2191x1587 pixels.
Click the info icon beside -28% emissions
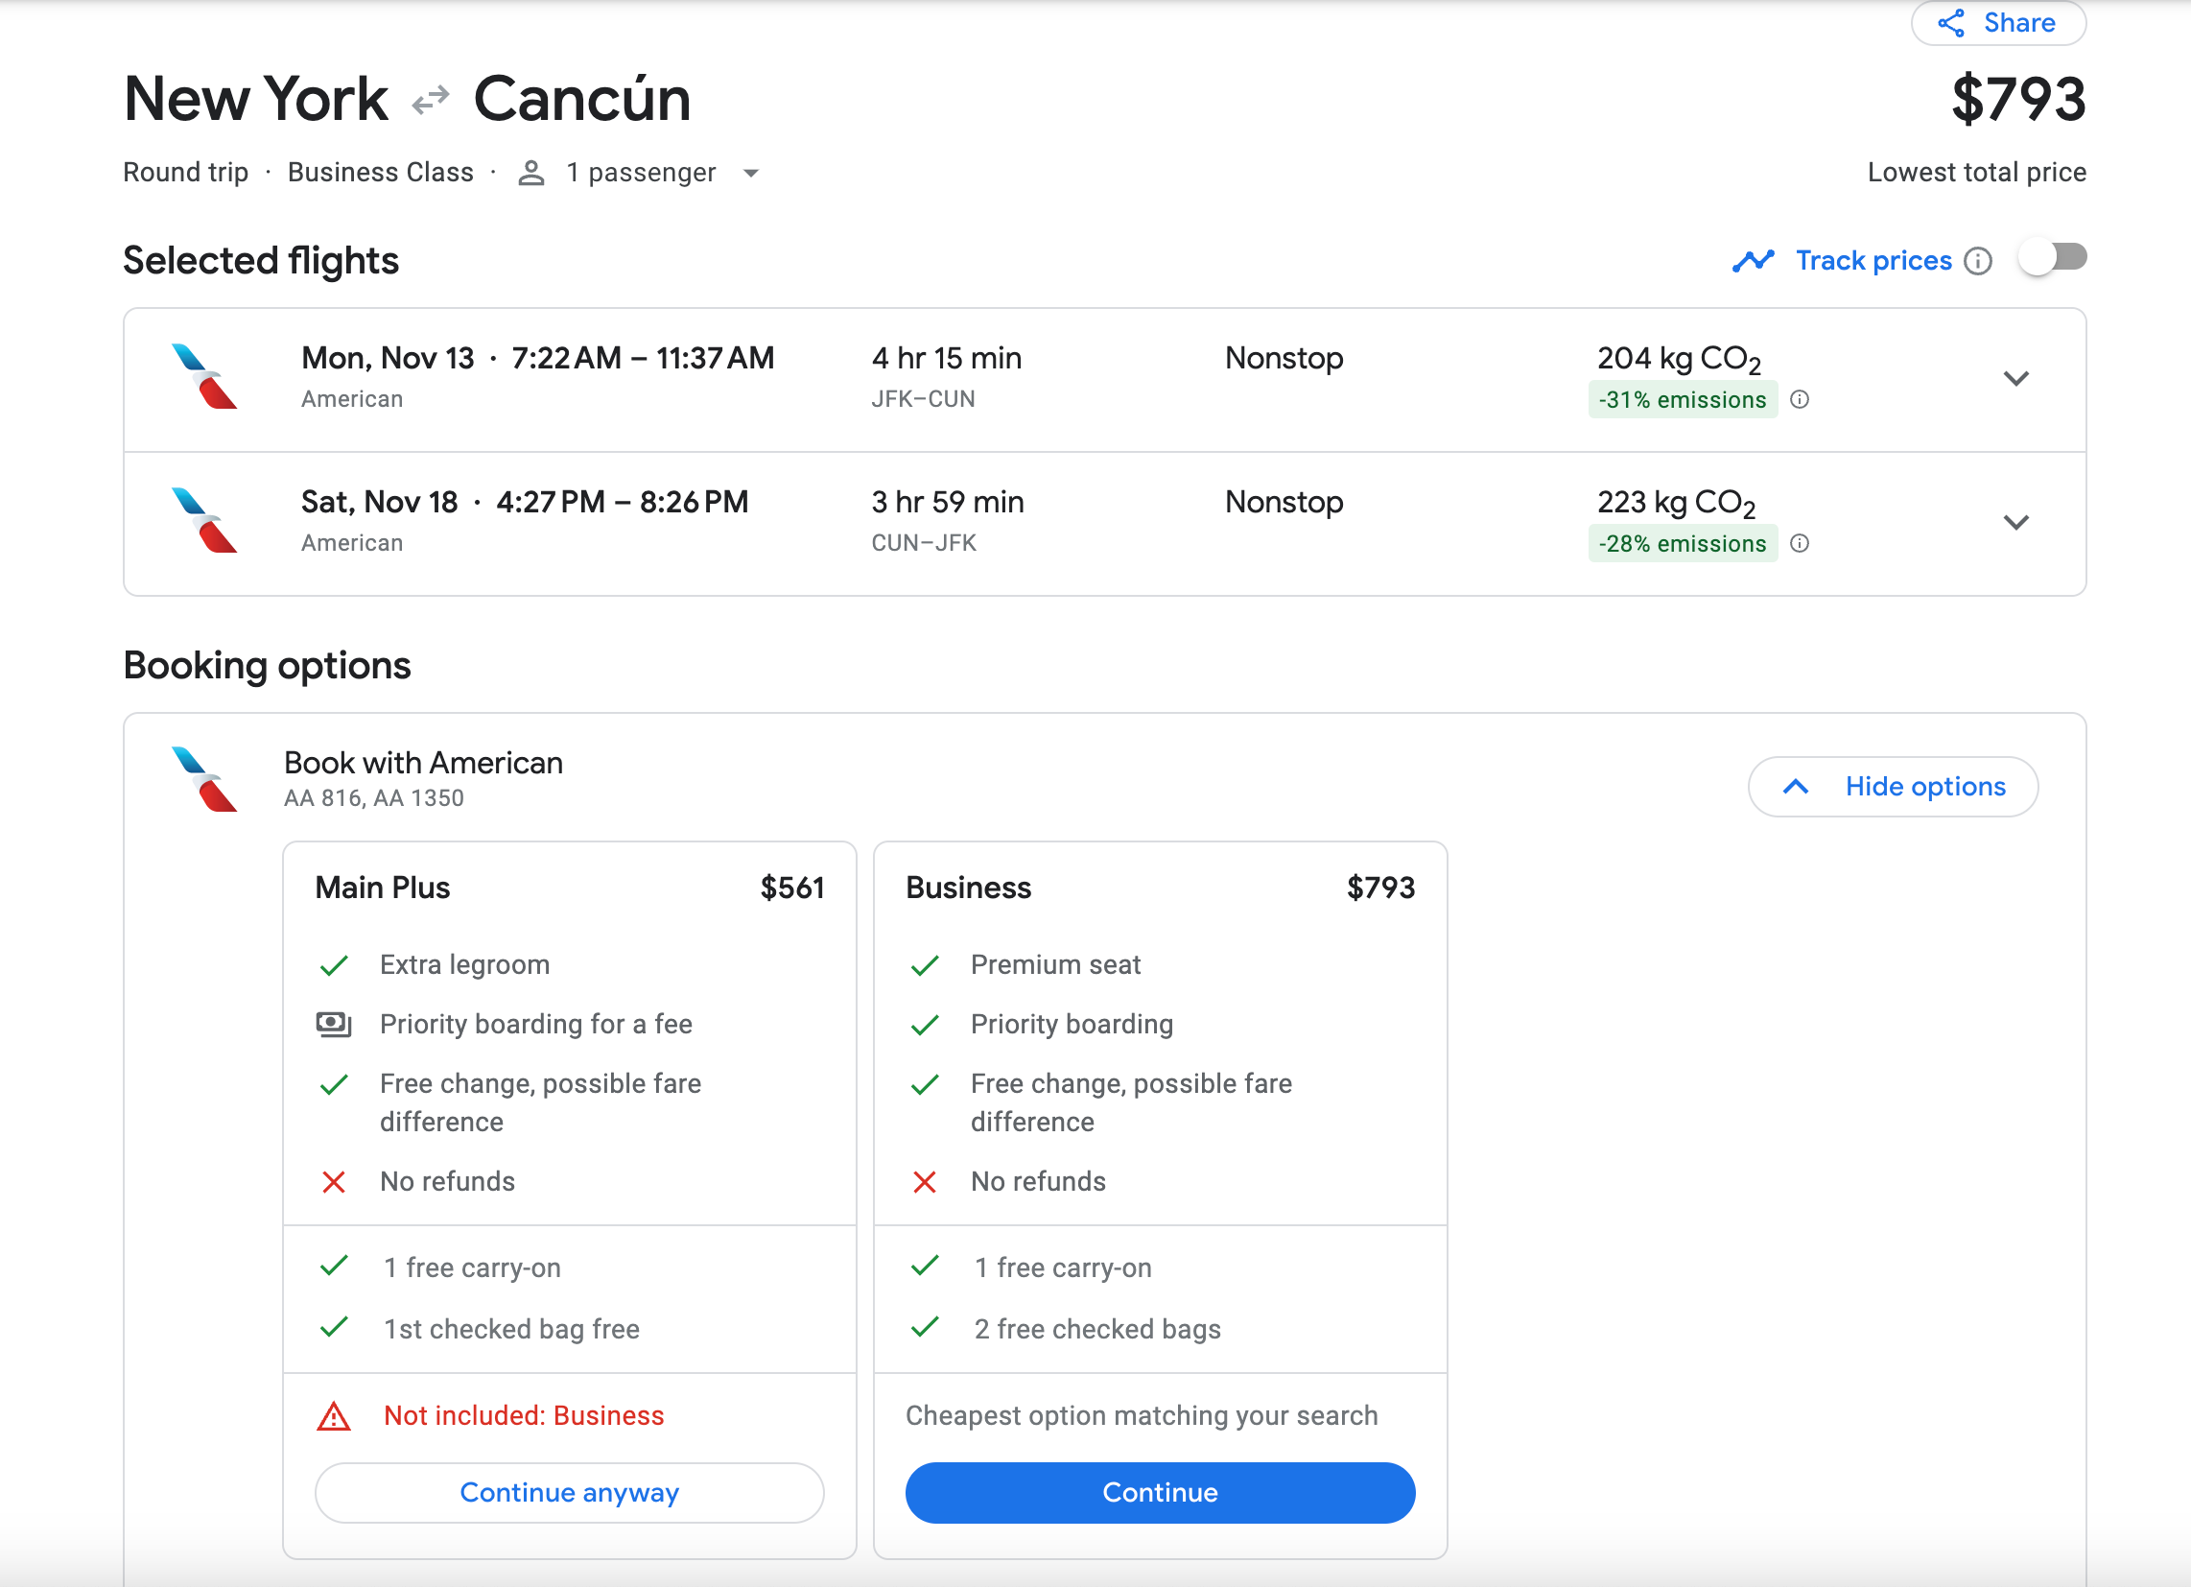[1799, 543]
